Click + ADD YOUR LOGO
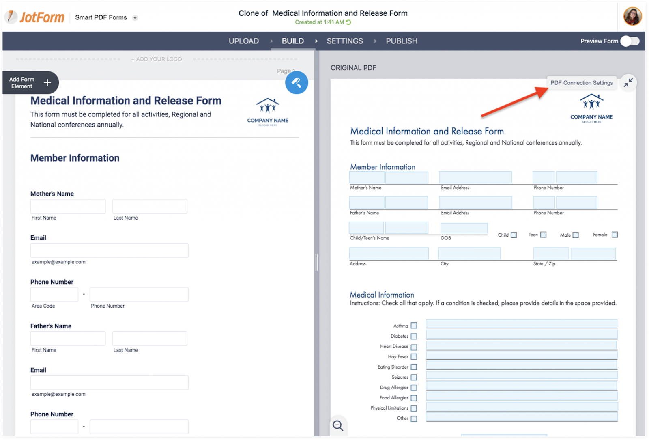The image size is (649, 440). (157, 59)
